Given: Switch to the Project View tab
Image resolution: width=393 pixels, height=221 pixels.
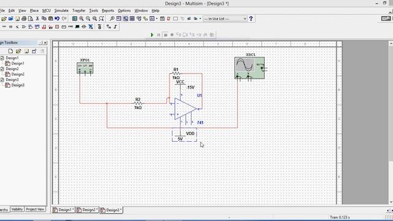Looking at the screenshot, I should pyautogui.click(x=35, y=209).
